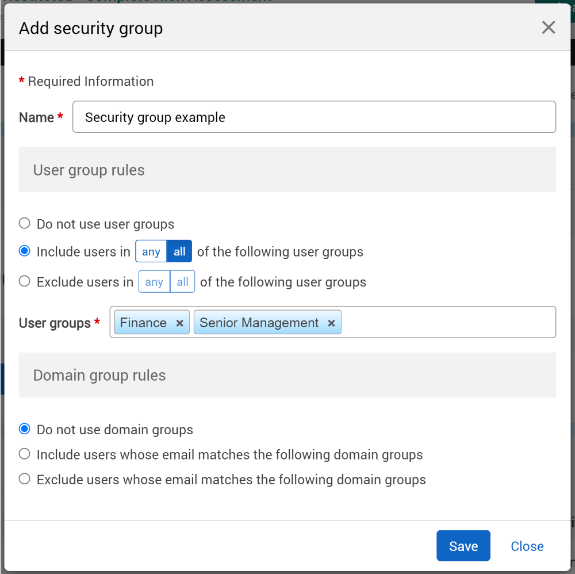Choose Exclude users whose email matches domain groups
Screen dimensions: 575x574
pos(25,479)
